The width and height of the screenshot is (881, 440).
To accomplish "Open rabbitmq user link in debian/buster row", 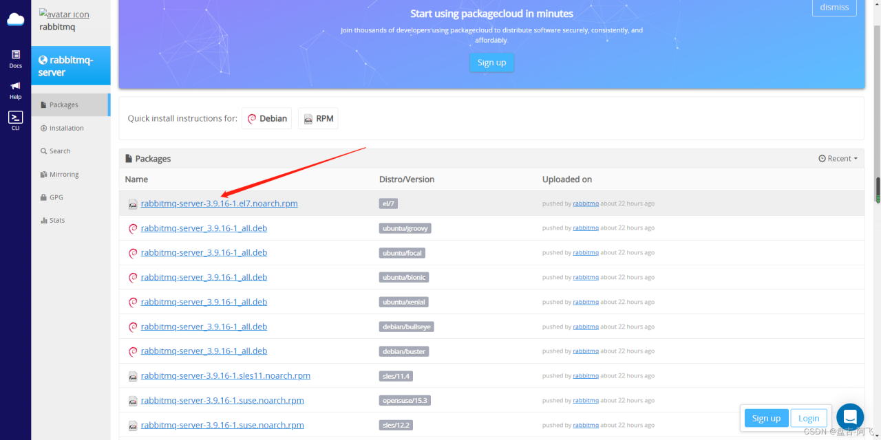I will [x=586, y=351].
